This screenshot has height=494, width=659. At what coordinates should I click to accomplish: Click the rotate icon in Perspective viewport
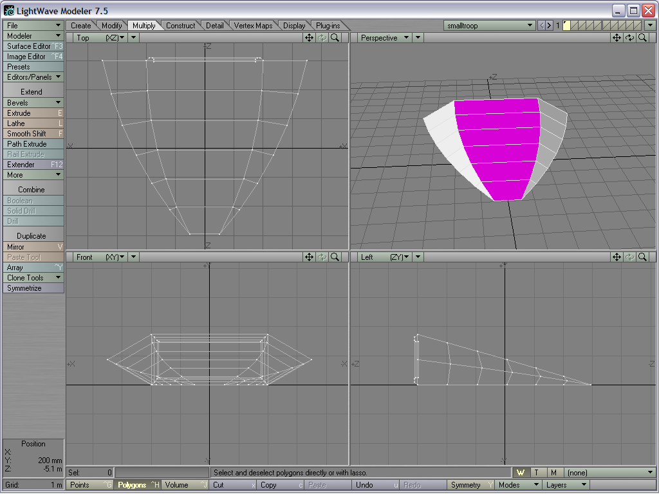pyautogui.click(x=629, y=38)
